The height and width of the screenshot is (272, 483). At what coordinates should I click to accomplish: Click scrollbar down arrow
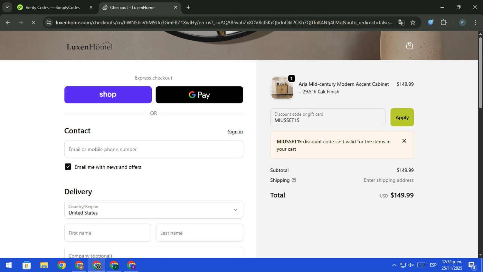pos(480,255)
